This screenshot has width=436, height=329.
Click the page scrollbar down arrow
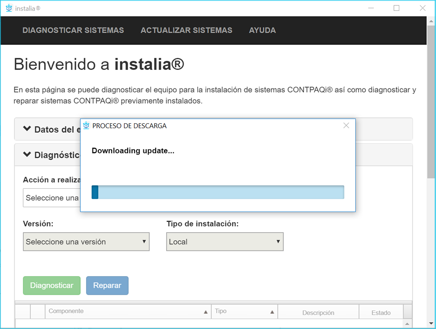(431, 324)
